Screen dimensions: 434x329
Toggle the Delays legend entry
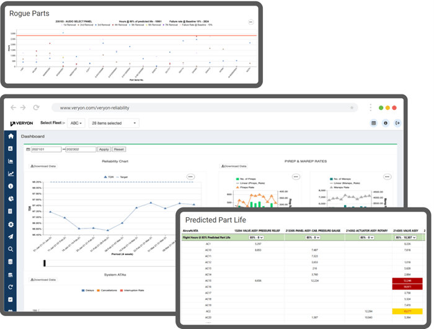tap(88, 291)
